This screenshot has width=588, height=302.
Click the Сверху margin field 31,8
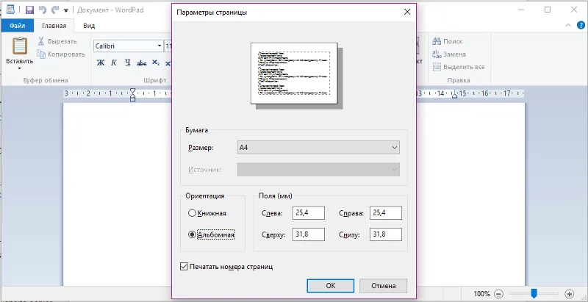(x=309, y=234)
